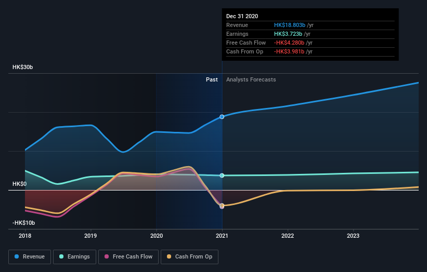Toggle the Free Cash Flow legend button

click(x=128, y=257)
